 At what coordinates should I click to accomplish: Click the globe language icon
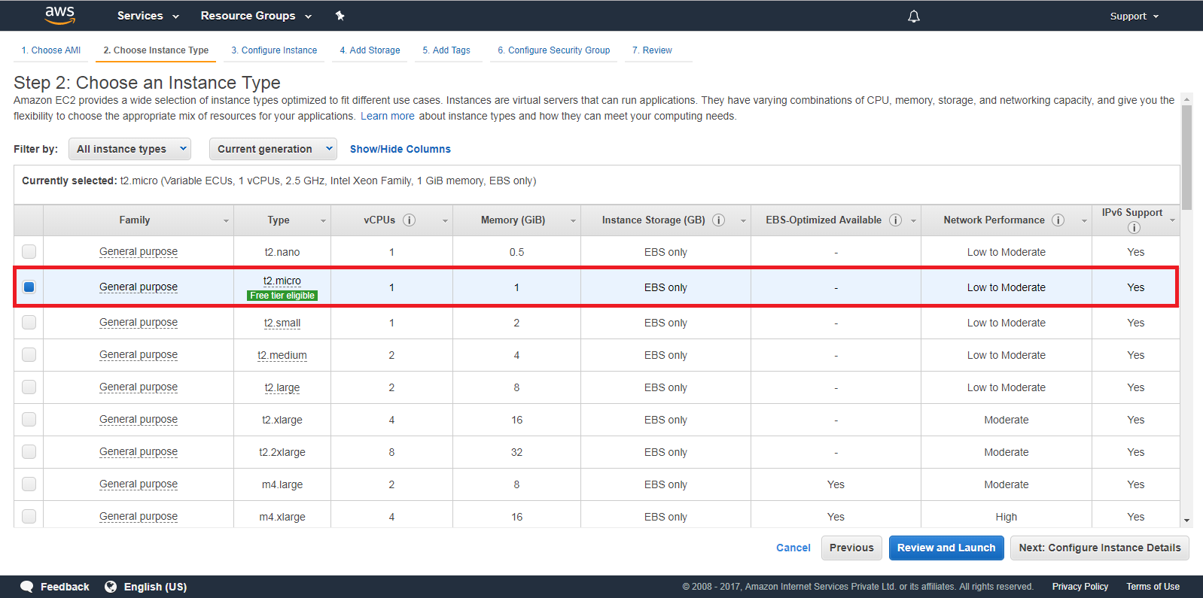point(111,587)
